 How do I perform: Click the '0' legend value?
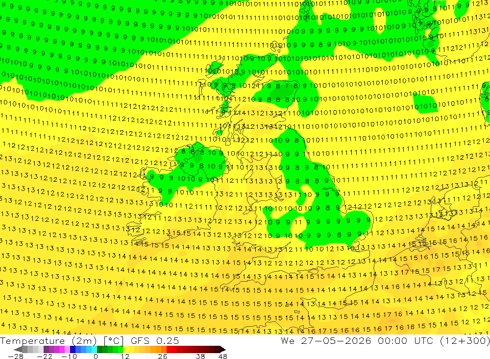point(96,356)
